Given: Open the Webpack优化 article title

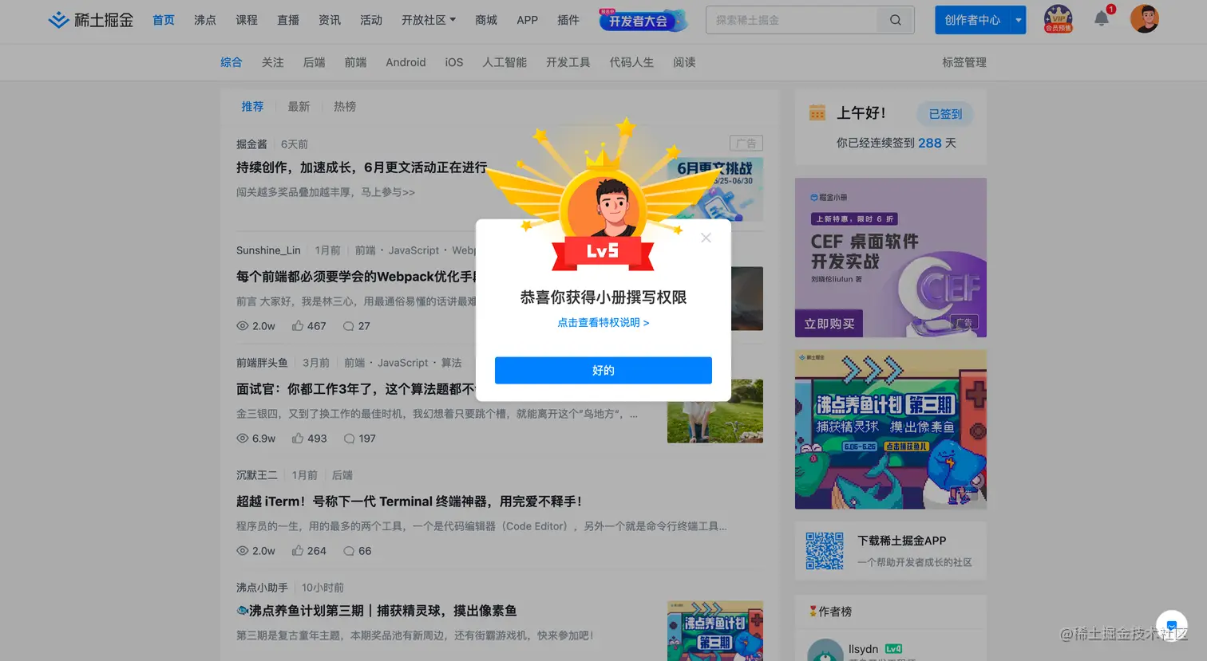Looking at the screenshot, I should (356, 277).
